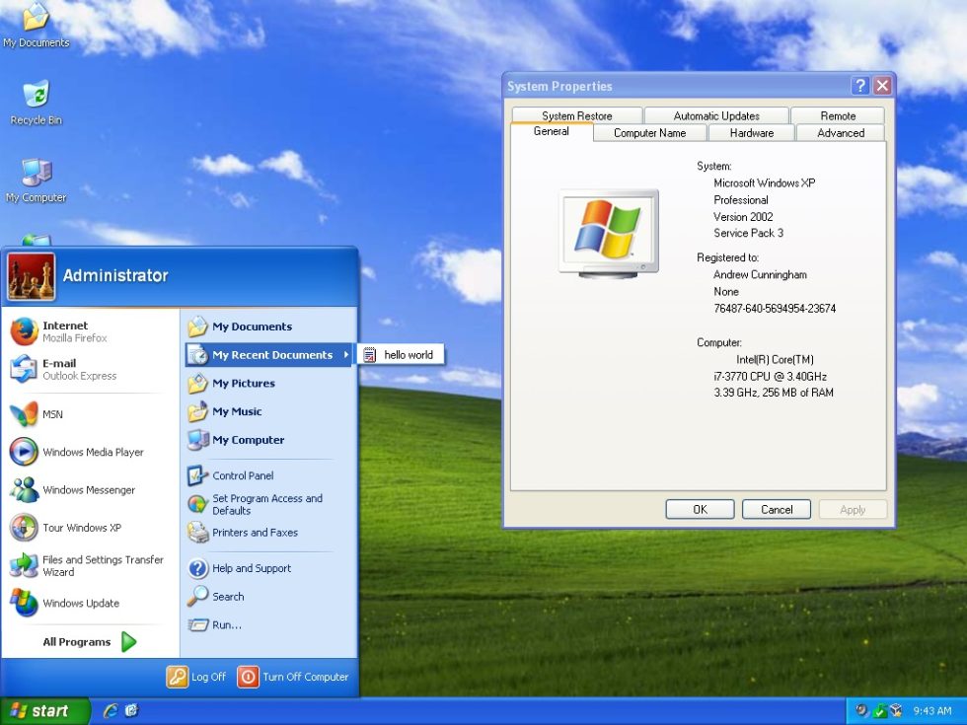Open the Recycle Bin

pos(36,94)
